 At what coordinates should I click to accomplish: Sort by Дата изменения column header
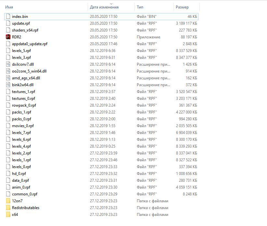pyautogui.click(x=104, y=7)
